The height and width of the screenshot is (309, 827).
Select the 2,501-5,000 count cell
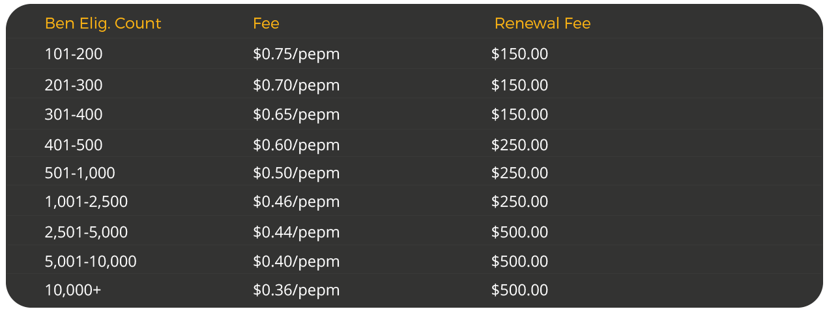[86, 232]
